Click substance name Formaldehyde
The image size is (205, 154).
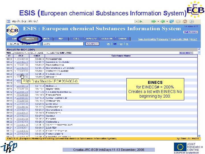pyautogui.click(x=54, y=59)
